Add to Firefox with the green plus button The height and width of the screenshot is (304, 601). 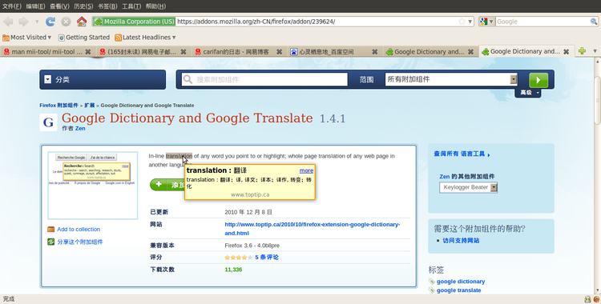167,185
